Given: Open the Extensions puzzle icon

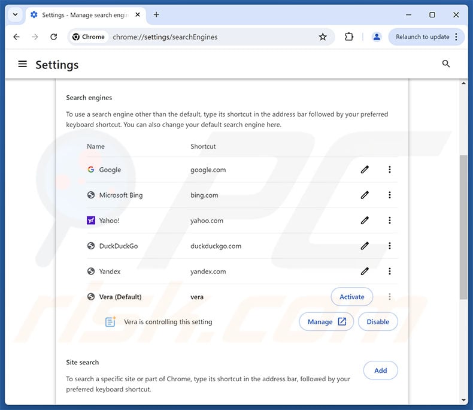Looking at the screenshot, I should point(348,37).
